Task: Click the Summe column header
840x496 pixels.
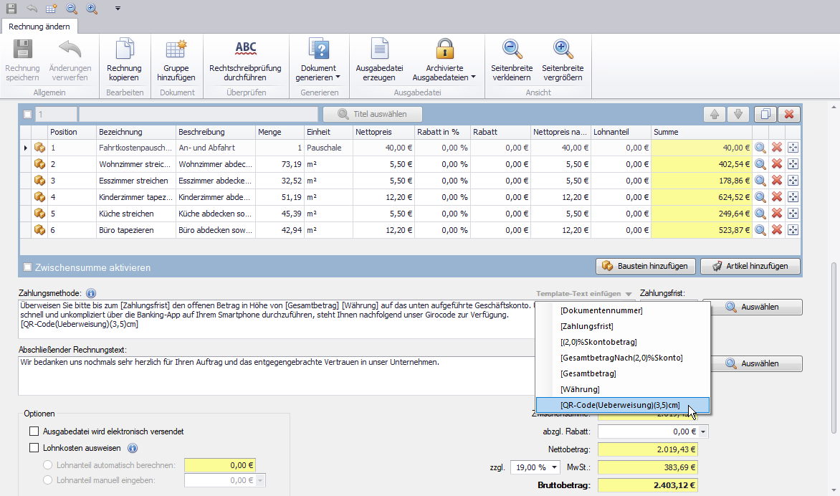Action: (701, 132)
